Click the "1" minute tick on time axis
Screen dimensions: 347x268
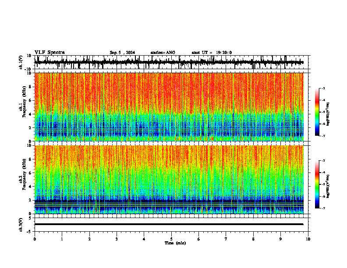(x=62, y=239)
